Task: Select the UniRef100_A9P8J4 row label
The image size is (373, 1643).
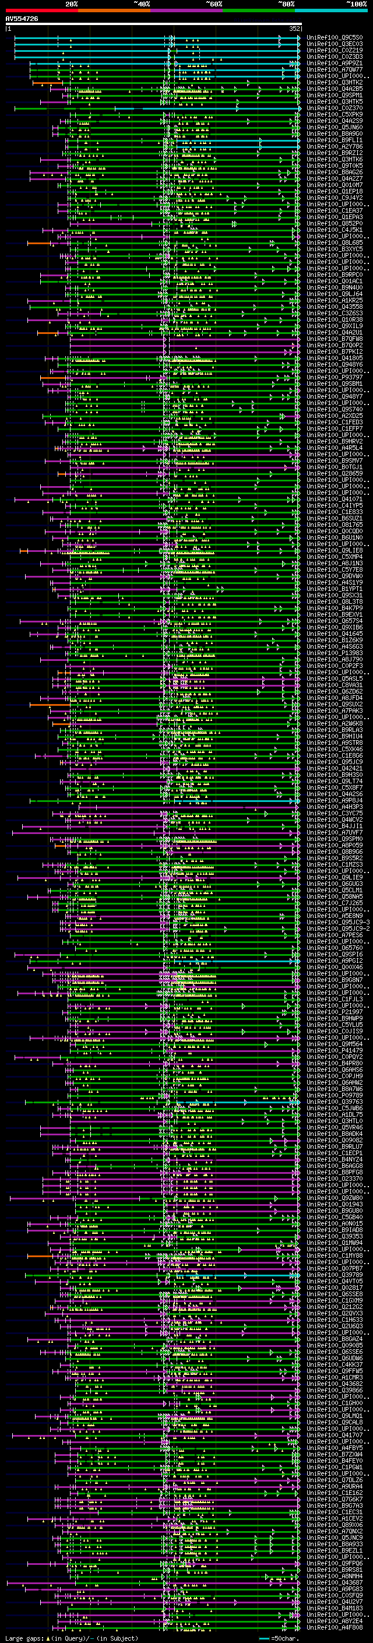Action: 335,800
